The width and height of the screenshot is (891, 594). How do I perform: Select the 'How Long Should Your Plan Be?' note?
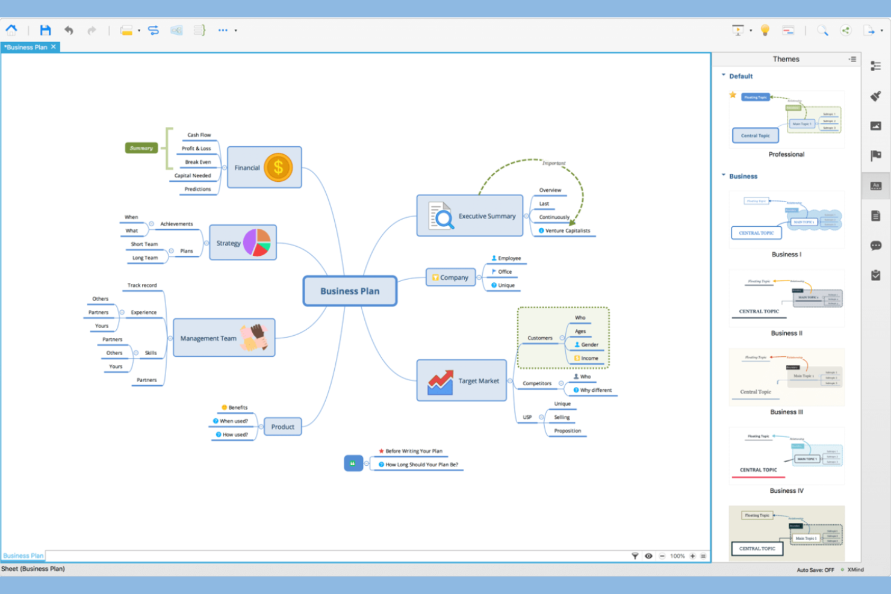click(418, 465)
